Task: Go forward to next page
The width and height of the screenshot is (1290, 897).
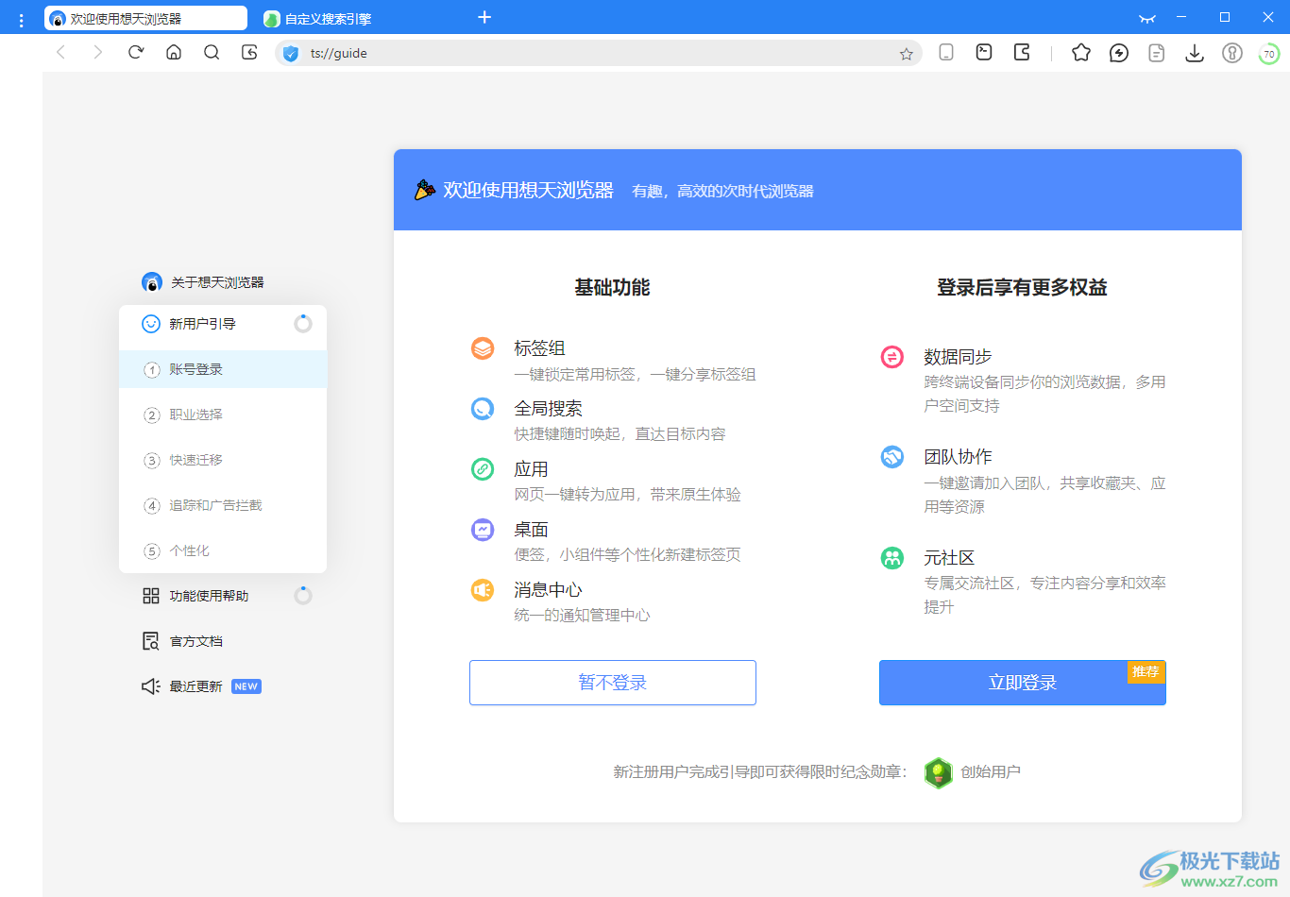Action: [97, 53]
